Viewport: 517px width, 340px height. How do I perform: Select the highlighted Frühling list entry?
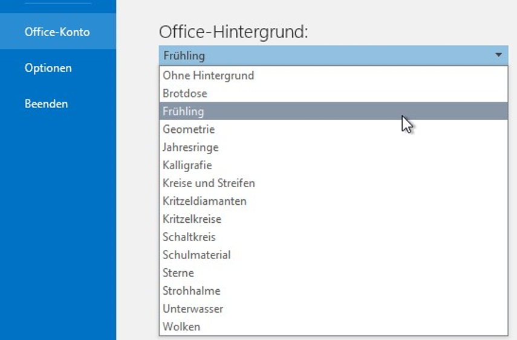[x=333, y=111]
